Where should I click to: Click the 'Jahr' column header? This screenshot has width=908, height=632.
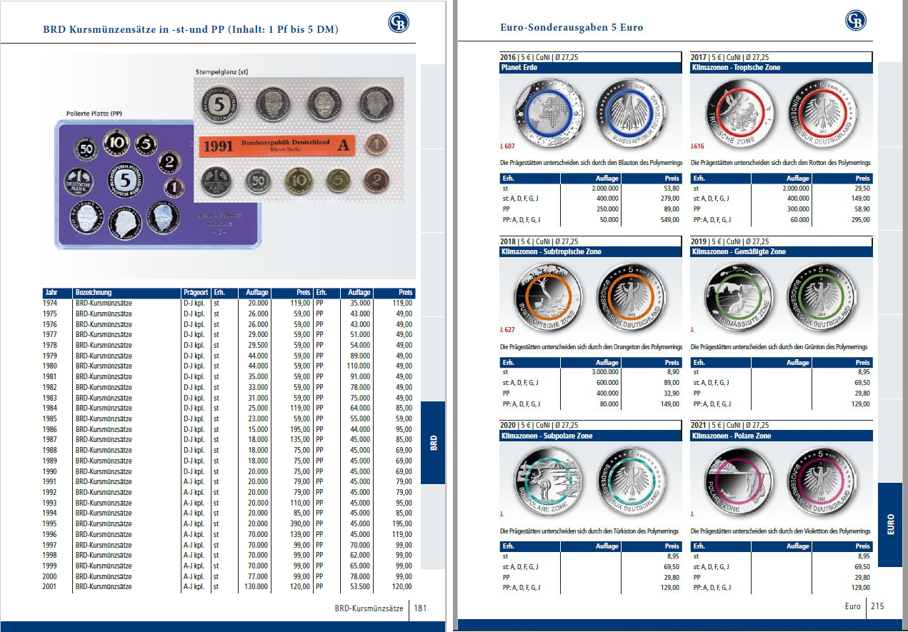click(51, 293)
